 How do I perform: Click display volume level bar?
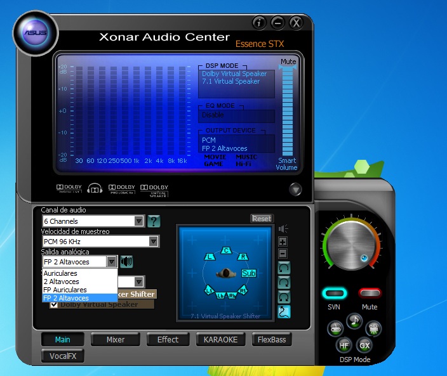point(288,112)
